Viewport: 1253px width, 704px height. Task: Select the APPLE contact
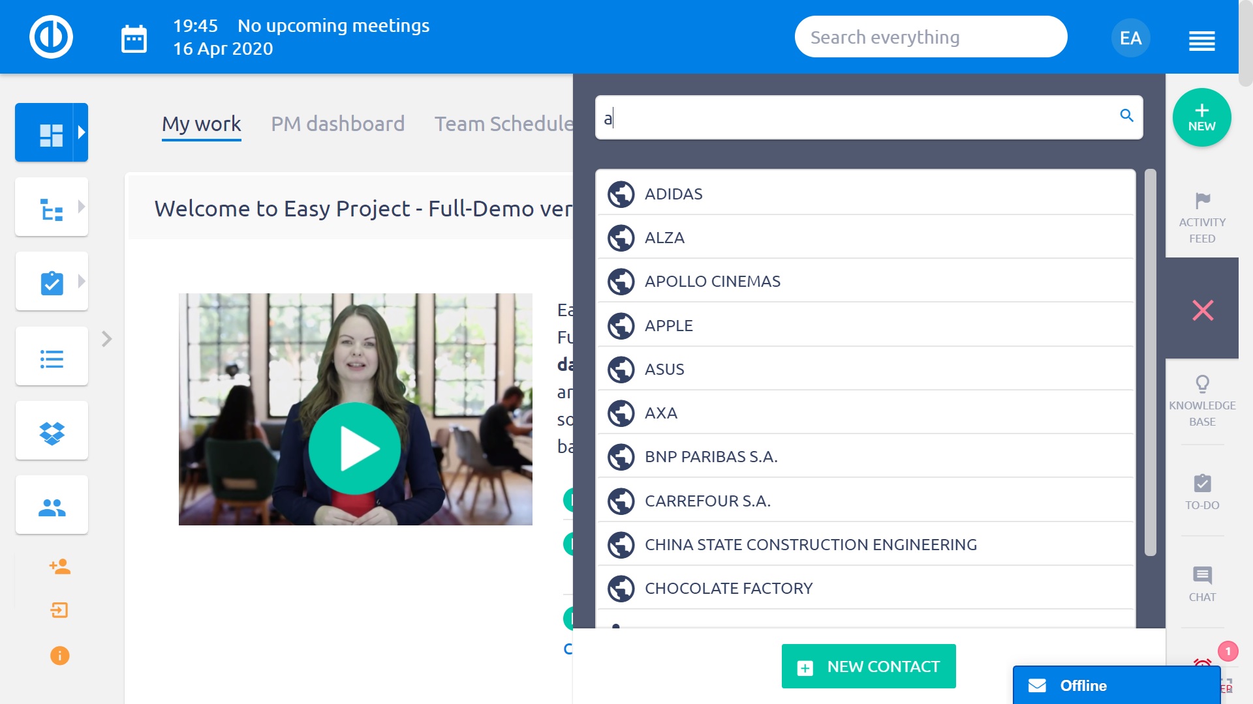[865, 325]
